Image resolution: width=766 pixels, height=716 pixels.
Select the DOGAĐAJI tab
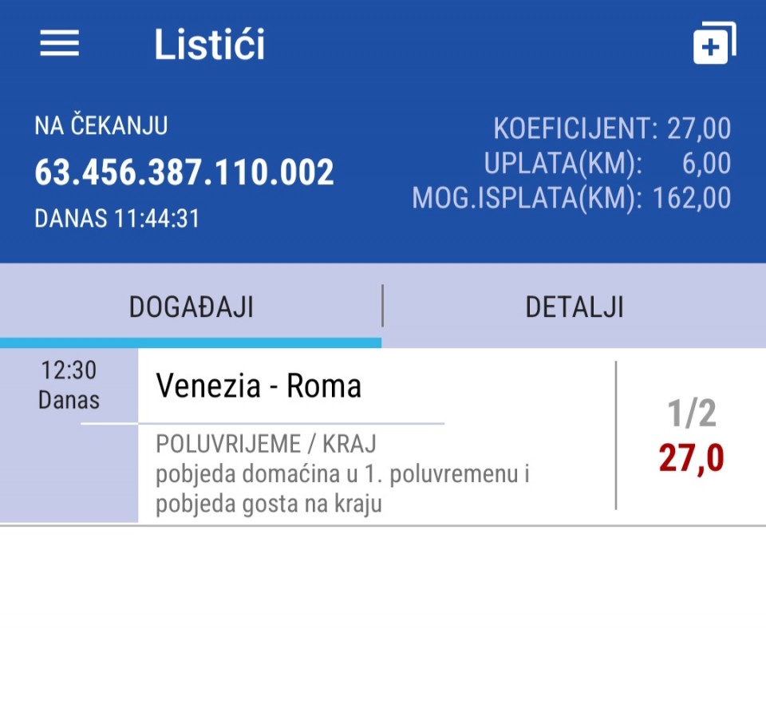click(x=191, y=307)
